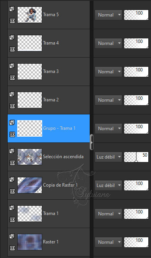This screenshot has width=151, height=258.
Task: Click the Copia de Raster 1 layer name
Action: tap(60, 185)
